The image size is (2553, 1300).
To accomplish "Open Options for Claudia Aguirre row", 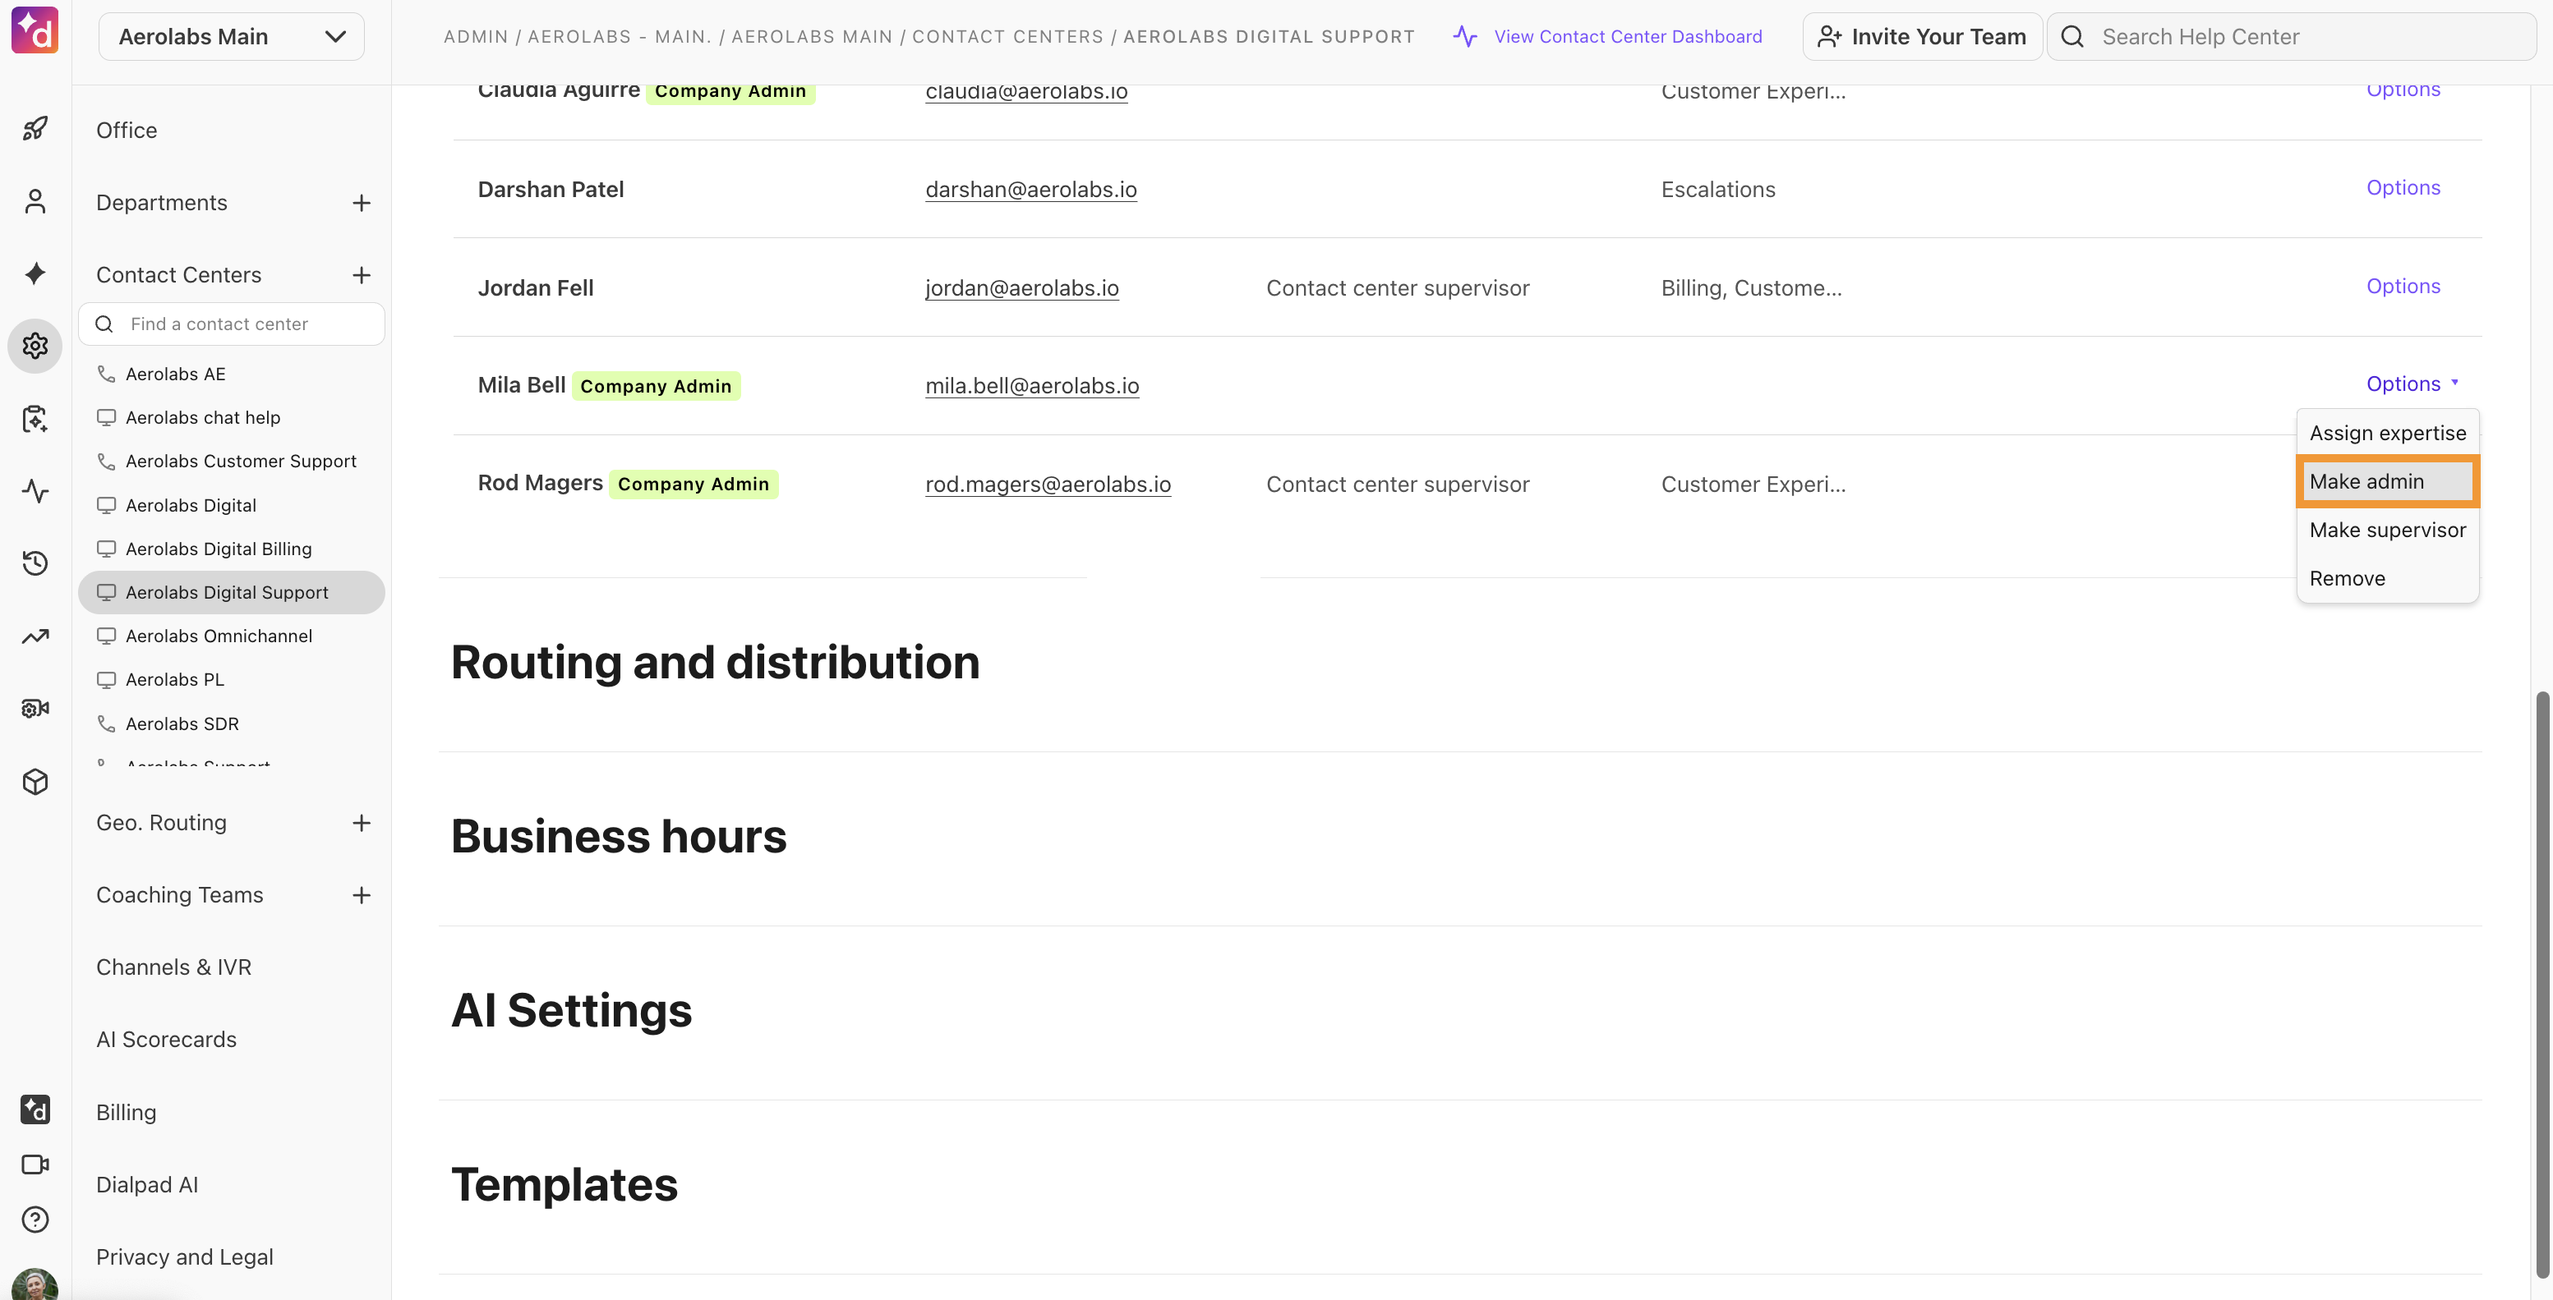I will pyautogui.click(x=2403, y=91).
